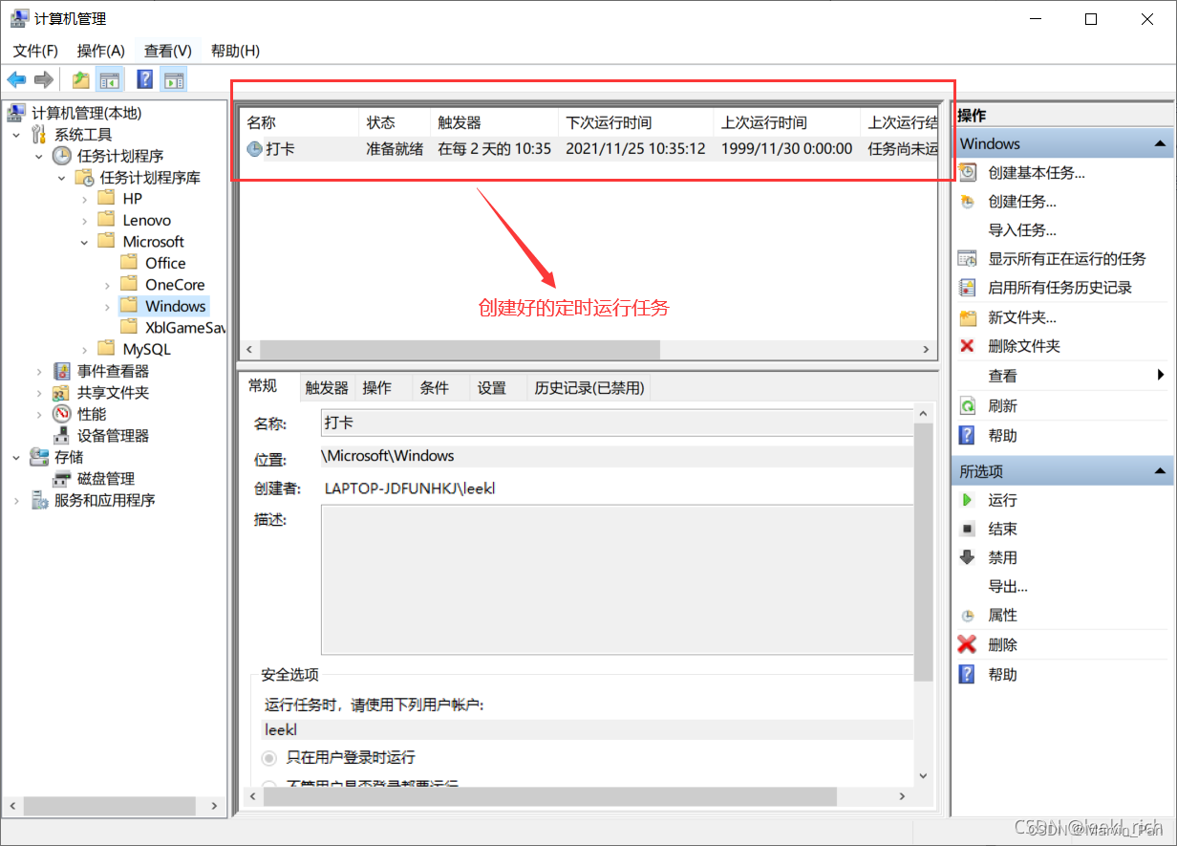
Task: Click the green 刷新 icon
Action: pyautogui.click(x=968, y=405)
